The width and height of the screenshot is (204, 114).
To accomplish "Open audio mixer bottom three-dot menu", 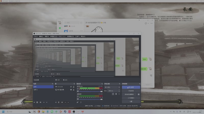I will 81,102.
